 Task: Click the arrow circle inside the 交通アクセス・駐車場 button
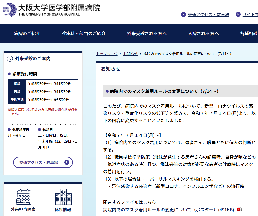(x=67, y=162)
